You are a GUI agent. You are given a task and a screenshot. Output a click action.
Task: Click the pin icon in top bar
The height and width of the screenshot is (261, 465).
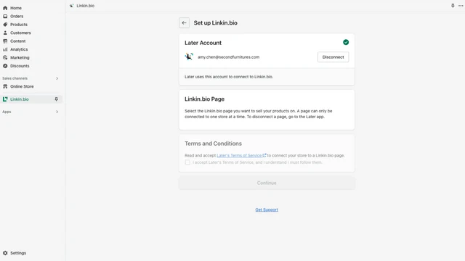click(453, 6)
